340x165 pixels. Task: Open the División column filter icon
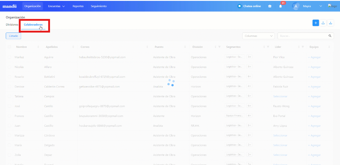click(219, 47)
